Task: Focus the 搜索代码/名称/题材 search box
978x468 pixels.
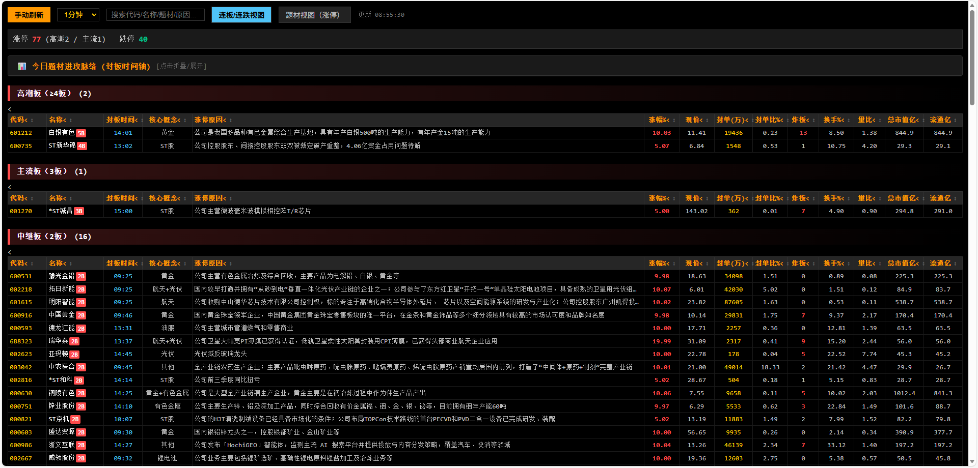Action: (x=155, y=15)
